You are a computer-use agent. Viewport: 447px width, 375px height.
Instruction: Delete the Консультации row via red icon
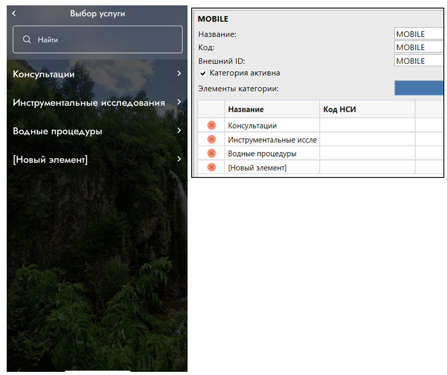[212, 125]
